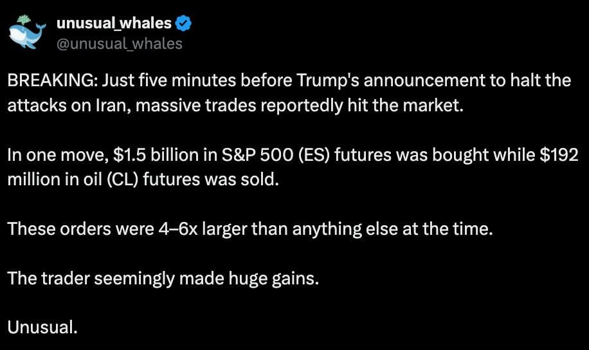Viewport: 589px width, 350px height.
Task: Click "These orders were" at sentence start
Action: (69, 229)
